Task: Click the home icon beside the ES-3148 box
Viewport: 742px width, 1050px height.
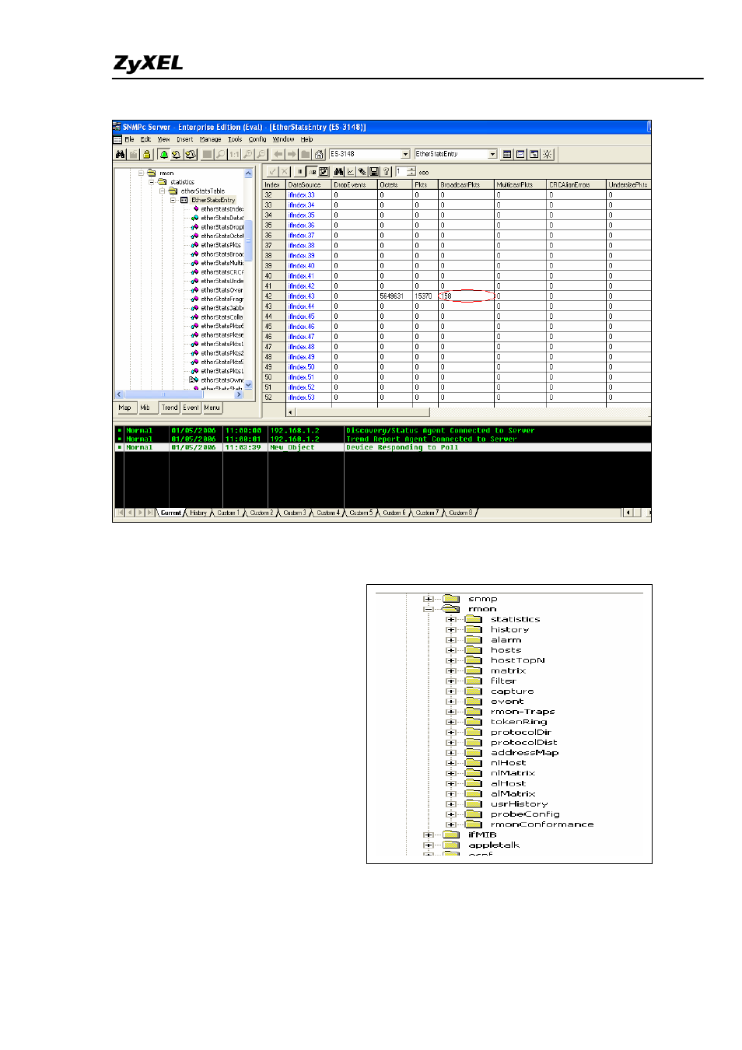Action: 319,154
